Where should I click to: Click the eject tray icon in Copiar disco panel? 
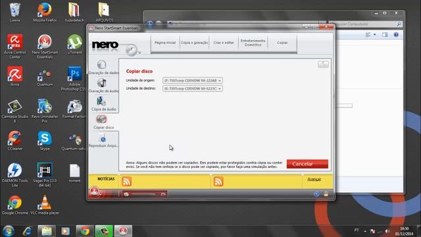click(x=323, y=65)
